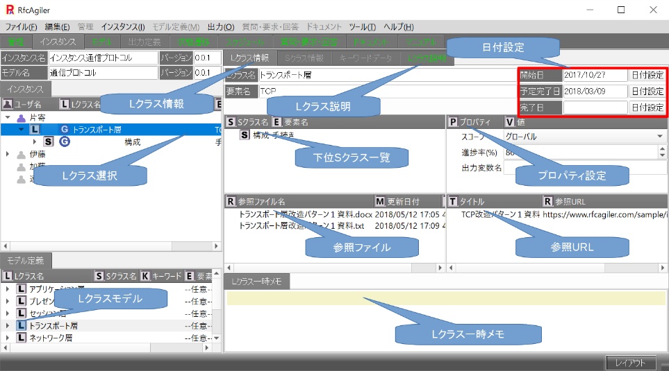669x371 pixels.
Task: Open the 出力(O) menu
Action: pyautogui.click(x=221, y=27)
